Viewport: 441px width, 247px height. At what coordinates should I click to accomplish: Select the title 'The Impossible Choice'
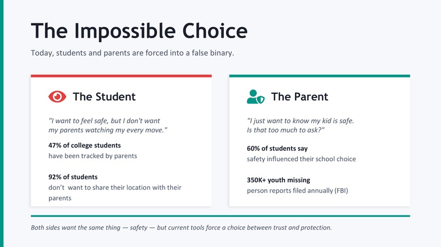coord(139,31)
